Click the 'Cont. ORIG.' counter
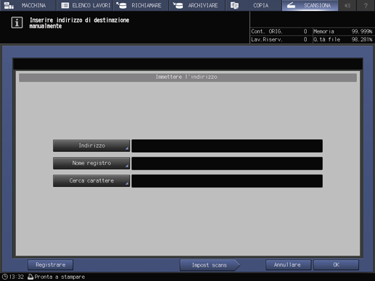The height and width of the screenshot is (281, 375). pyautogui.click(x=279, y=31)
